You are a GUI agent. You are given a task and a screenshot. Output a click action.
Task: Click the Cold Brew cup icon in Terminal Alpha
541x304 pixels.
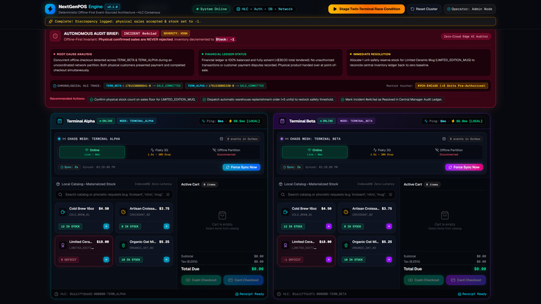[63, 212]
